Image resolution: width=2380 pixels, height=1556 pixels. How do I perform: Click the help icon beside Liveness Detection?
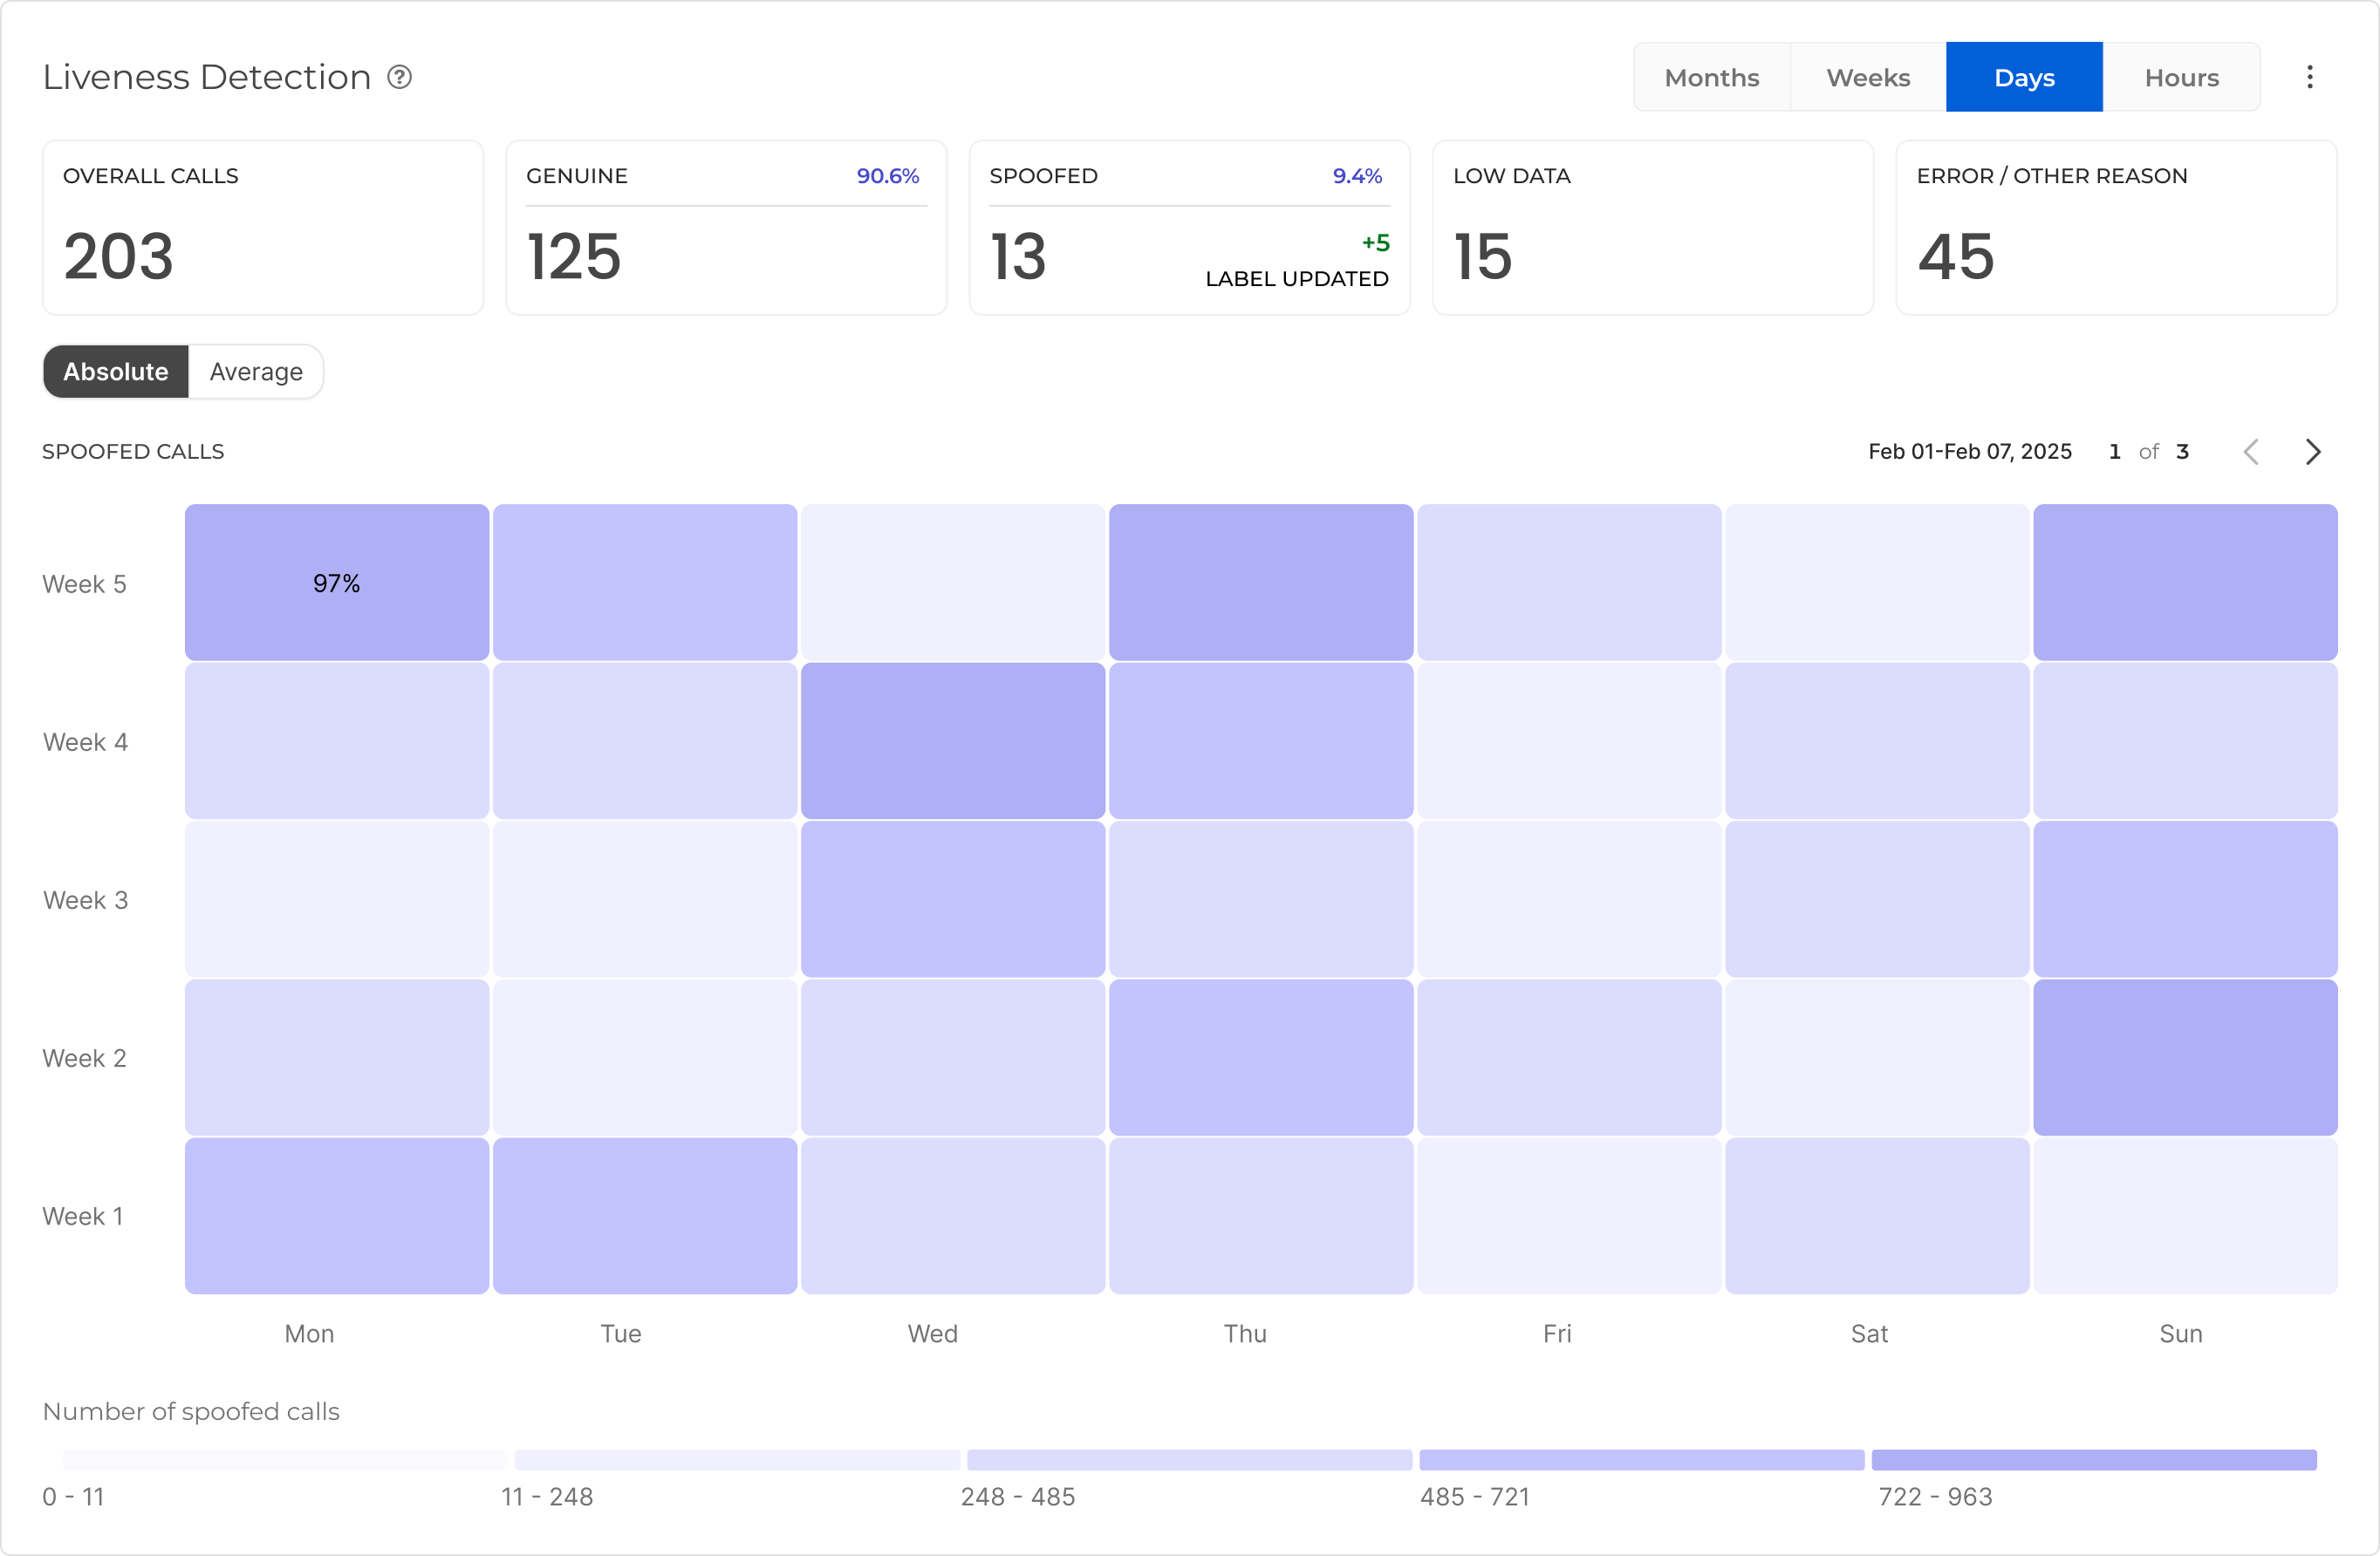[x=399, y=77]
